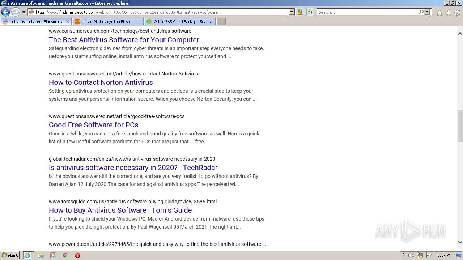
Task: Click the magnifier search icon
Action: click(x=421, y=12)
